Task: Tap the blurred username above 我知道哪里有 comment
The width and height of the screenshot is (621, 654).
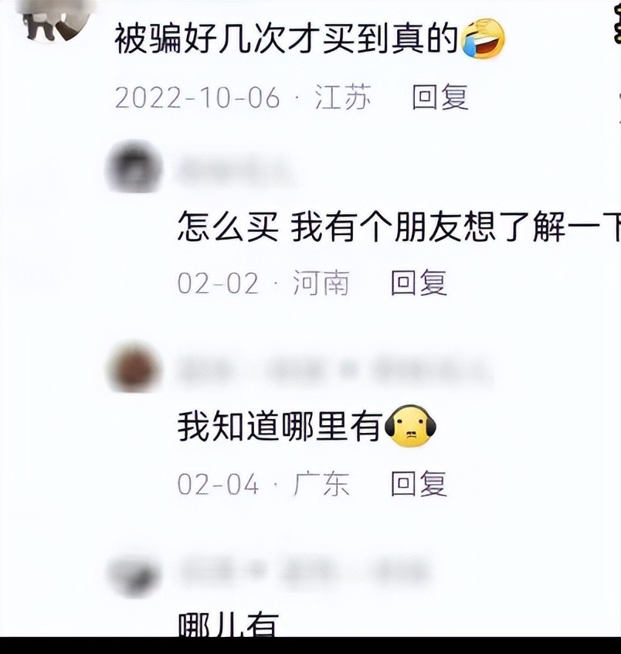Action: [335, 369]
